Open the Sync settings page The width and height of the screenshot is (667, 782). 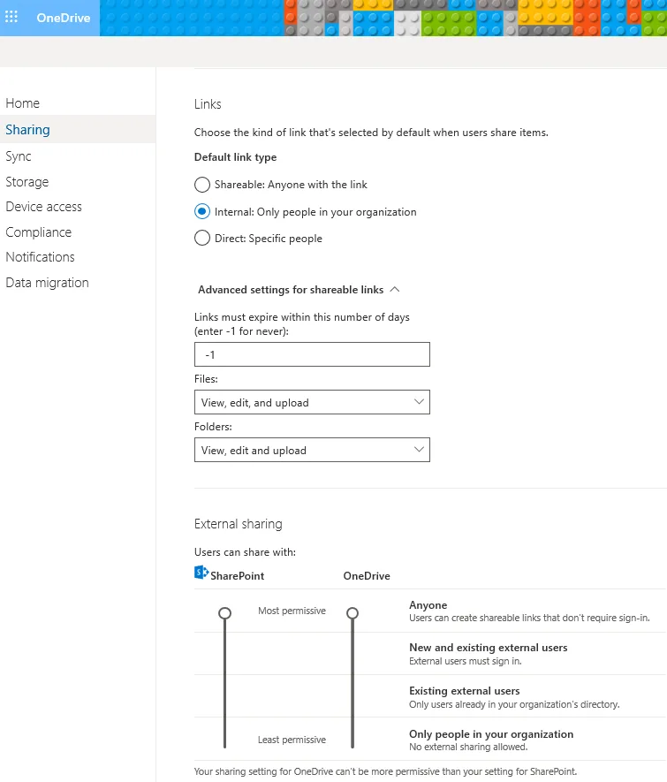point(19,156)
